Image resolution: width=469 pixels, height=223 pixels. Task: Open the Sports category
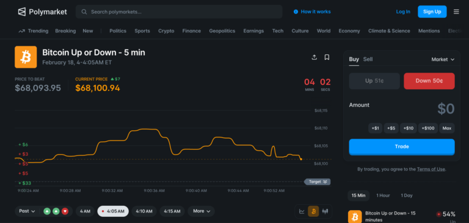tap(142, 31)
